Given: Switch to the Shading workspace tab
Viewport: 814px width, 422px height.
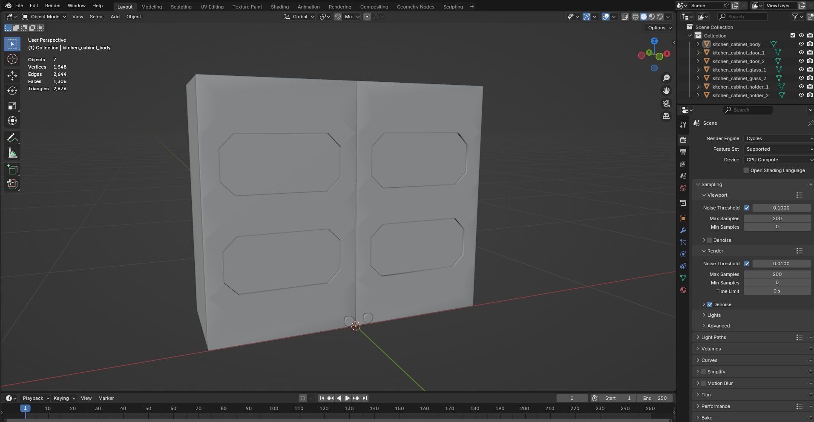Looking at the screenshot, I should coord(279,7).
